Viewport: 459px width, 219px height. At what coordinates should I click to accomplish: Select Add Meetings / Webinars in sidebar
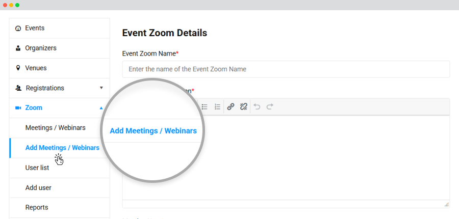click(62, 148)
